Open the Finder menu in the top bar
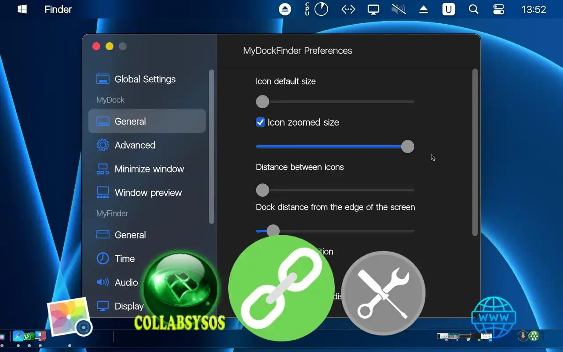Image resolution: width=563 pixels, height=352 pixels. [x=58, y=9]
